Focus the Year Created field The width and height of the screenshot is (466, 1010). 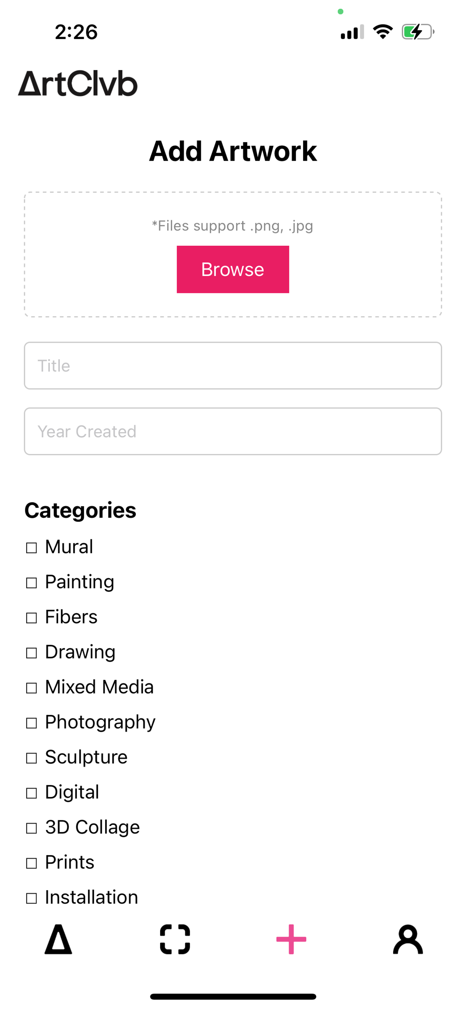[x=233, y=431]
